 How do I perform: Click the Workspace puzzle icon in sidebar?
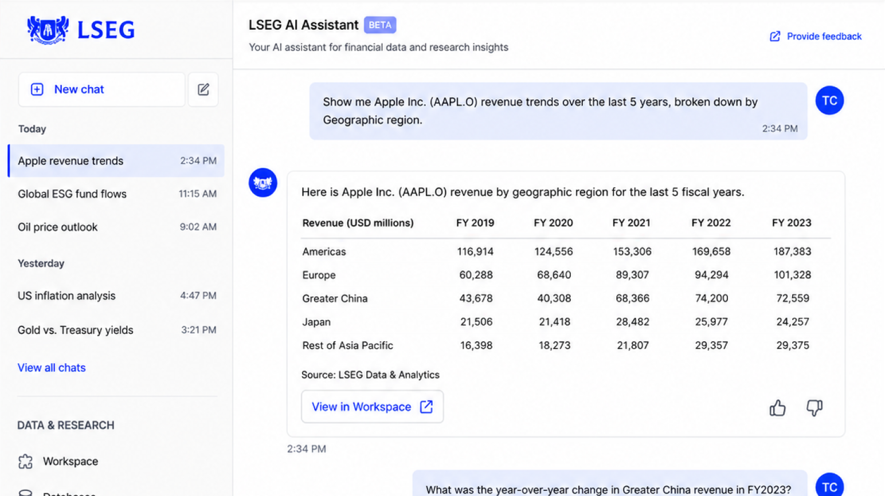[26, 462]
